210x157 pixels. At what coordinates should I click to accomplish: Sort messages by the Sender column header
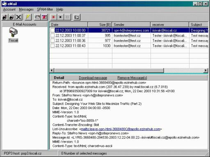tap(131, 25)
